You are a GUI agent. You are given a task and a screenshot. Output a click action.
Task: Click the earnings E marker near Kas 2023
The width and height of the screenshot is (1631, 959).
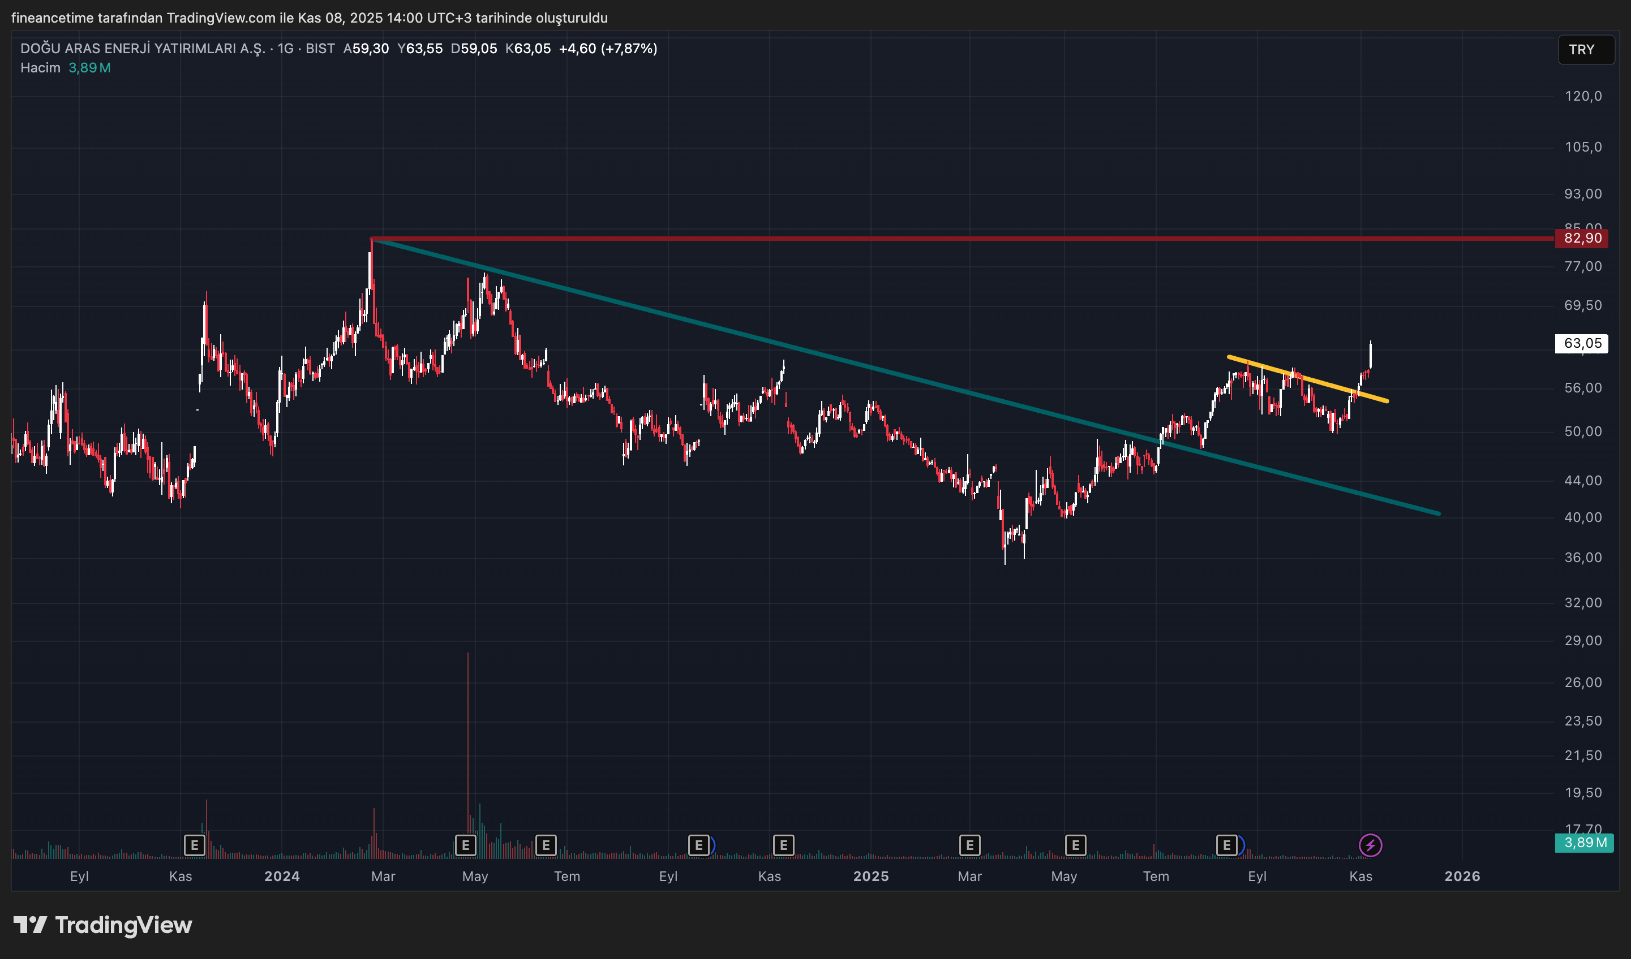point(194,845)
